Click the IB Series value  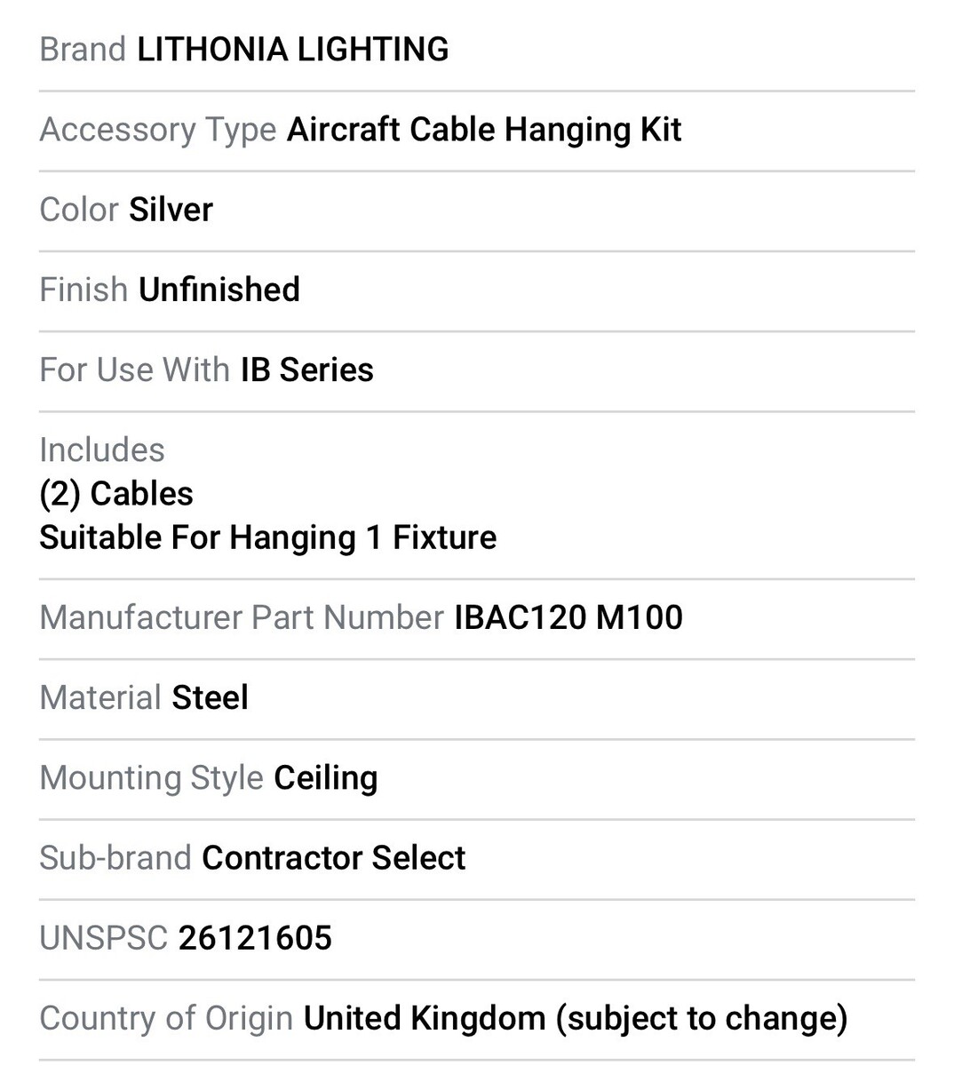coord(306,370)
